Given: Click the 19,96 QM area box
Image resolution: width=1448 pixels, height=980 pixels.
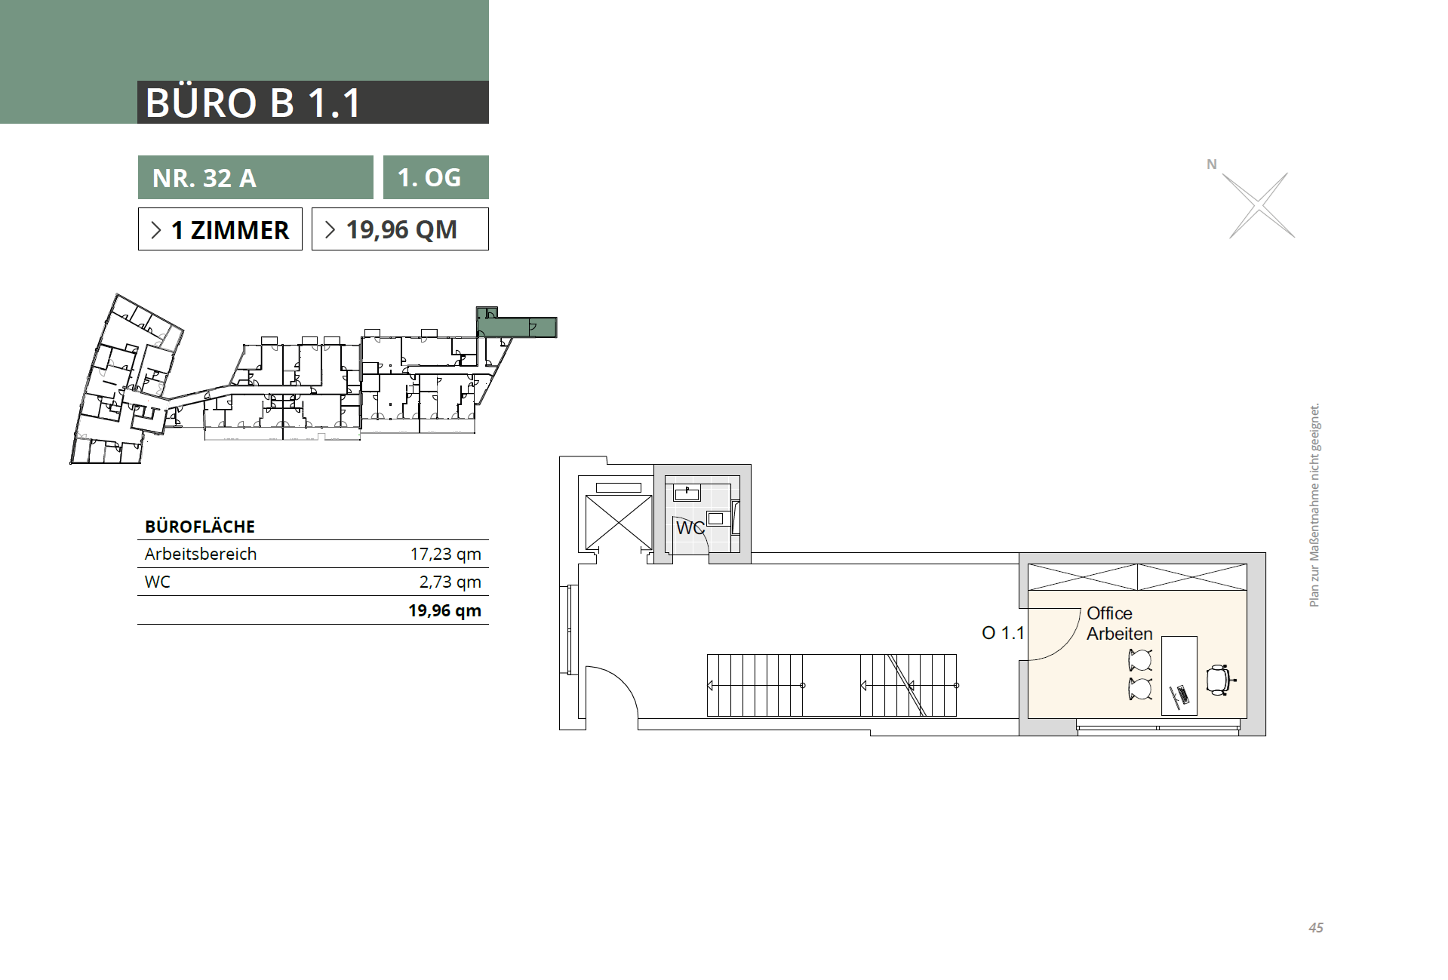Looking at the screenshot, I should coord(400,229).
